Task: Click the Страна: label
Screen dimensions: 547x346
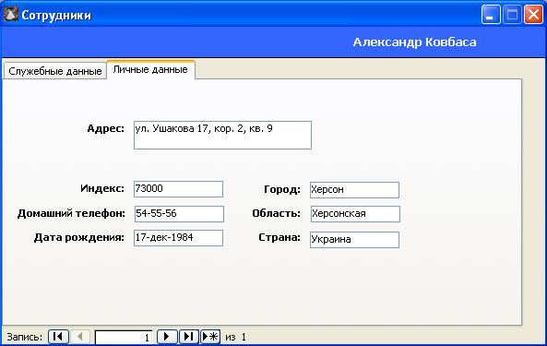Action: [x=279, y=237]
